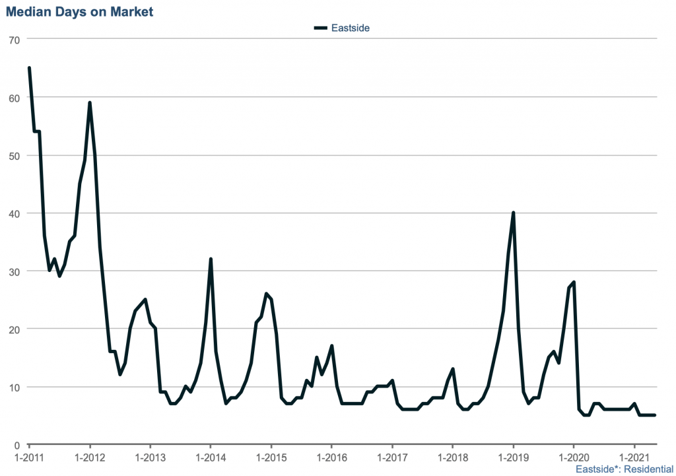Select the early 2015 peak near 26 days

pyautogui.click(x=266, y=294)
